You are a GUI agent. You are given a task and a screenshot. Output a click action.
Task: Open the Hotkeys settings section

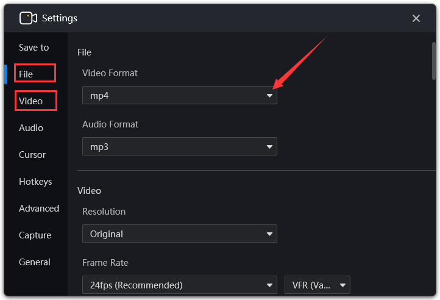[35, 182]
